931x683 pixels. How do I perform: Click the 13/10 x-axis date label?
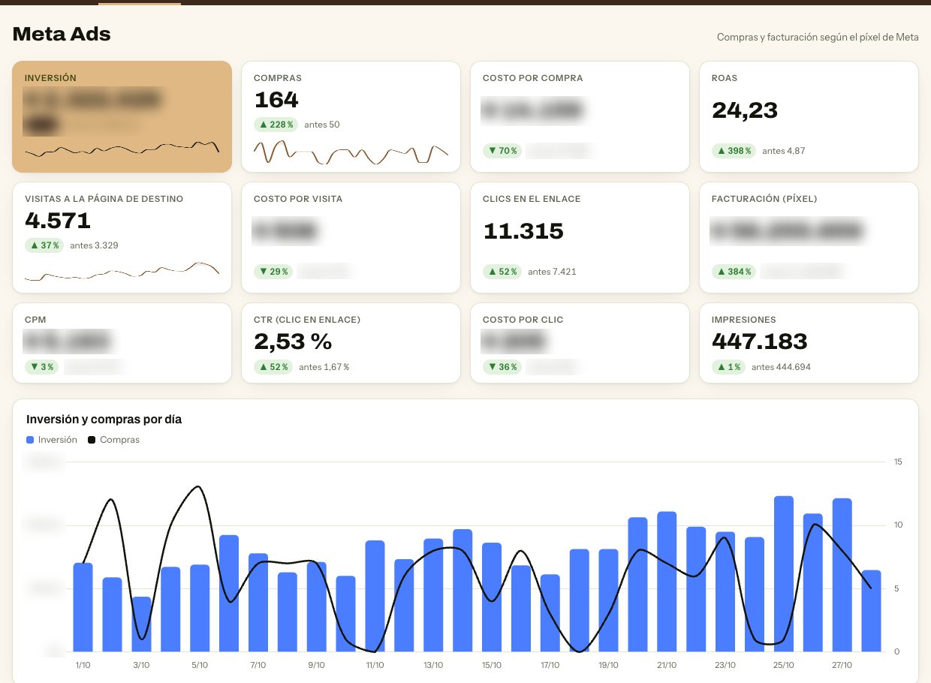click(x=433, y=665)
